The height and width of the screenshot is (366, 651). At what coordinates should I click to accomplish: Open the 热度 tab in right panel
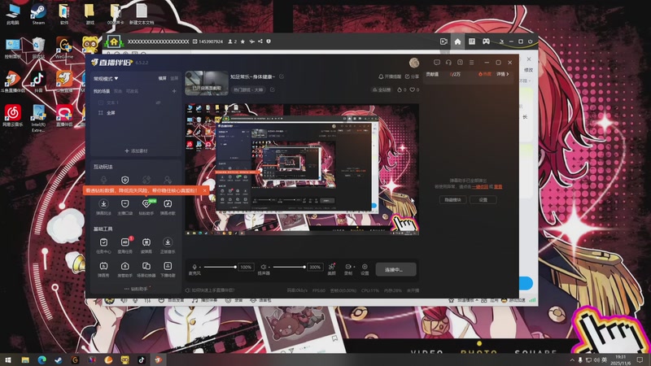[484, 74]
